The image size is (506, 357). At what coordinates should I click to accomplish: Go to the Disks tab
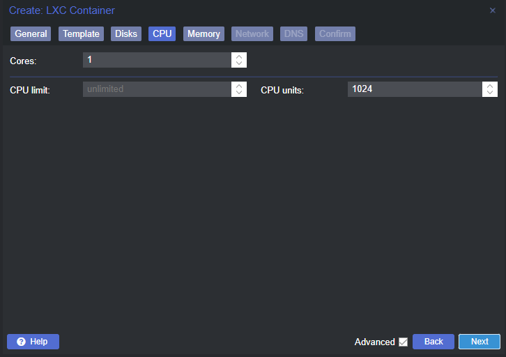[x=126, y=34]
